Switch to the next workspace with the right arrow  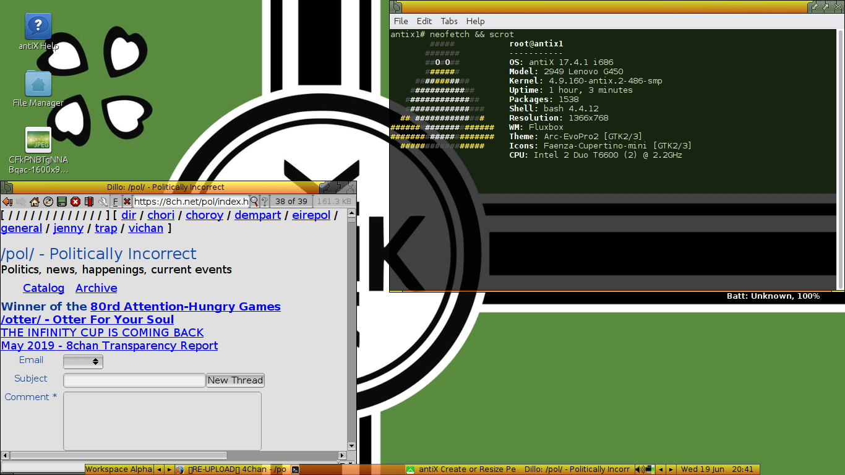168,469
